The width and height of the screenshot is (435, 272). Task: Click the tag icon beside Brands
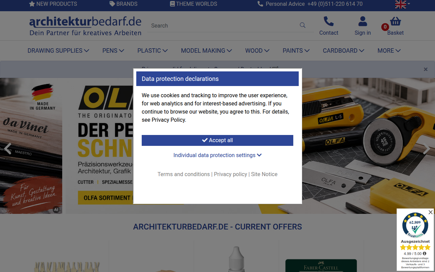pos(112,4)
